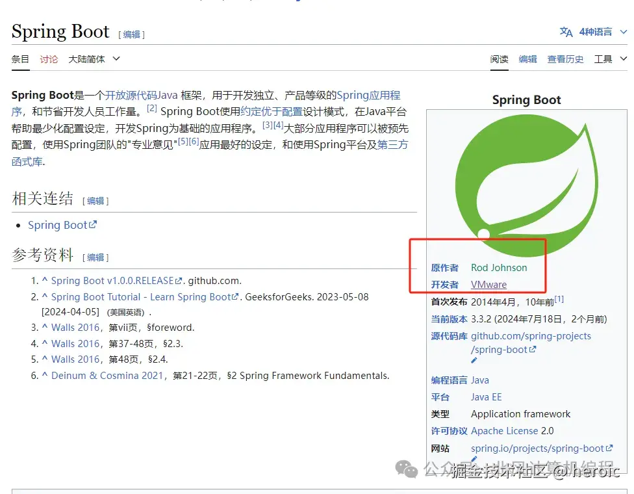
Task: Open the Deinum & Cosmina 2021 link
Action: tap(107, 376)
